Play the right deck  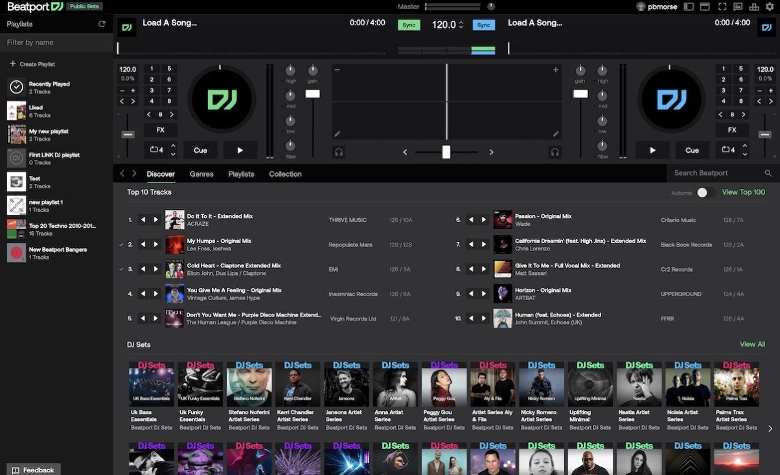click(x=652, y=150)
